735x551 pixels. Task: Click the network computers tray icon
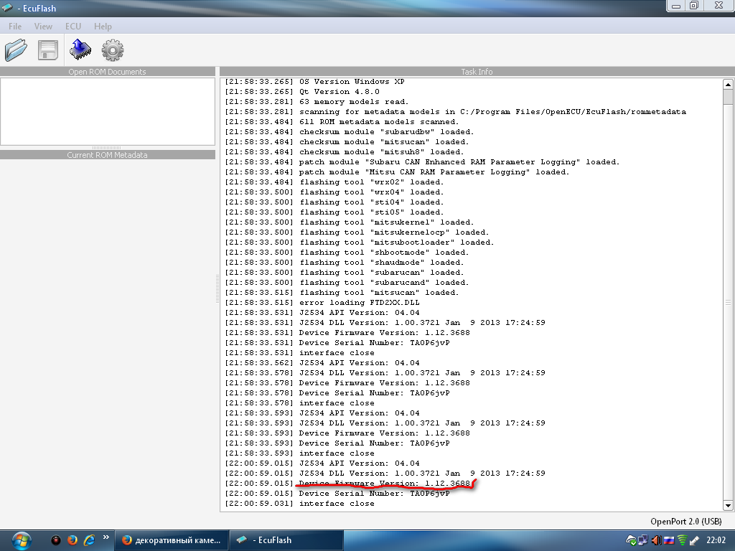point(643,540)
